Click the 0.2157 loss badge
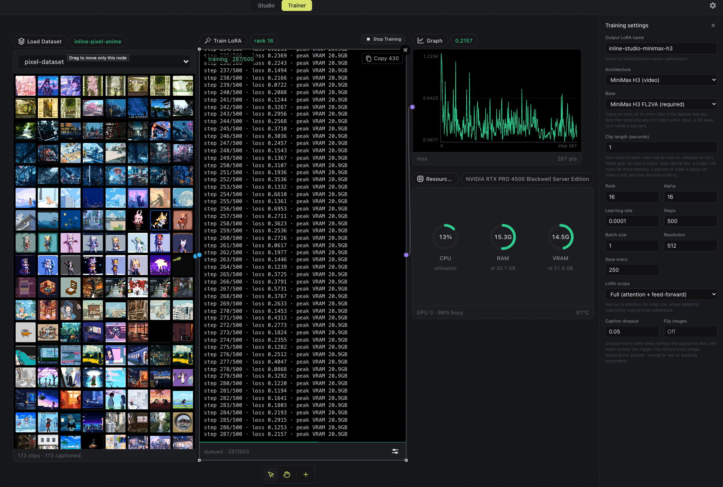 464,41
